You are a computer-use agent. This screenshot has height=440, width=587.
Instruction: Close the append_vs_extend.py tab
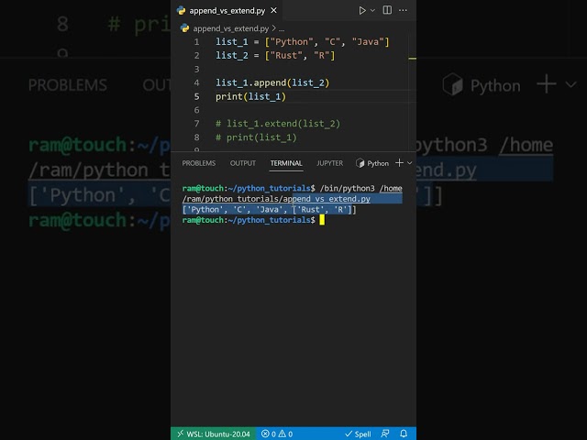(273, 10)
